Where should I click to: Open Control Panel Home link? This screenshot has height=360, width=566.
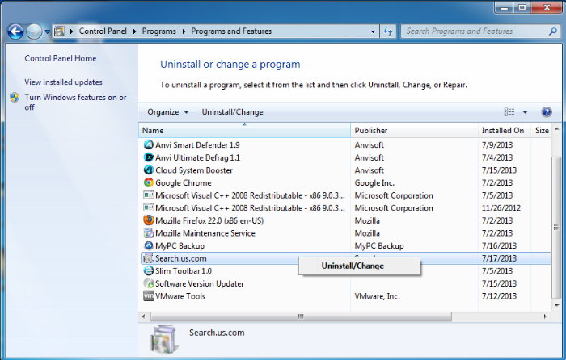(61, 58)
